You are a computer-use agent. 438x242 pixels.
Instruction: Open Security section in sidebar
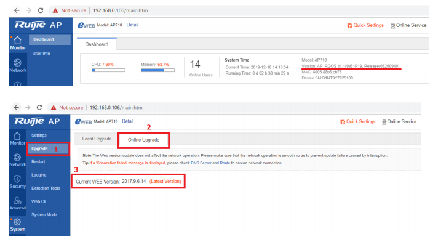[x=17, y=182]
